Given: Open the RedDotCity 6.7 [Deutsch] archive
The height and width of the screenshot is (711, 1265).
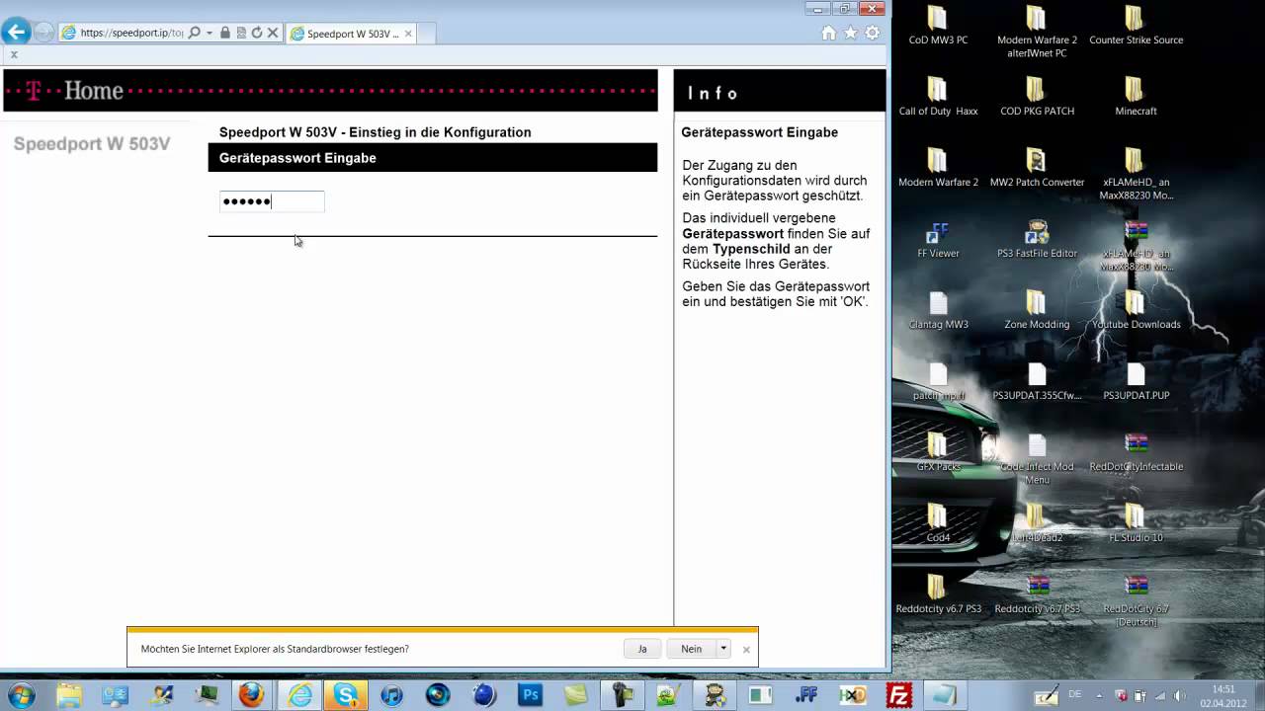Looking at the screenshot, I should tap(1136, 601).
